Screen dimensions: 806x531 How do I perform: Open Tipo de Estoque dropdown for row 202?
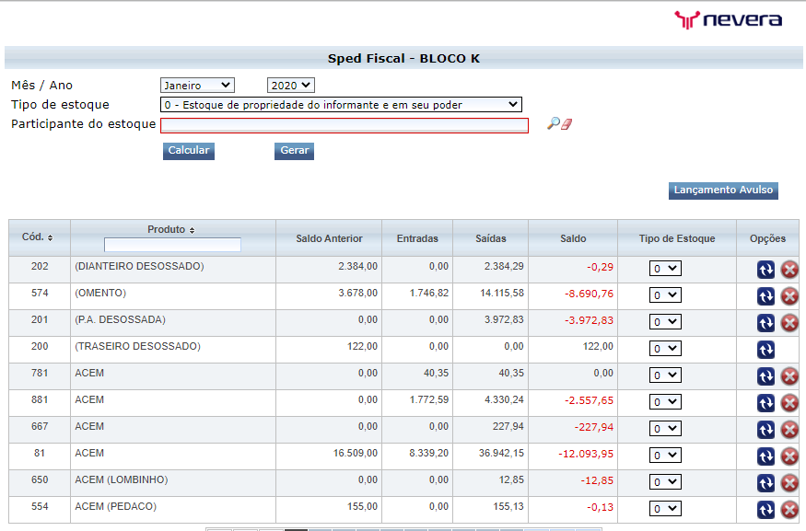(x=665, y=269)
